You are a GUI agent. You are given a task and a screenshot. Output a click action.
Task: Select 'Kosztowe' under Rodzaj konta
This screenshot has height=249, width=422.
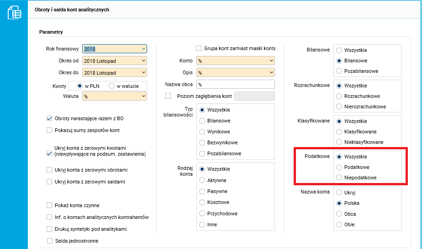pyautogui.click(x=202, y=202)
